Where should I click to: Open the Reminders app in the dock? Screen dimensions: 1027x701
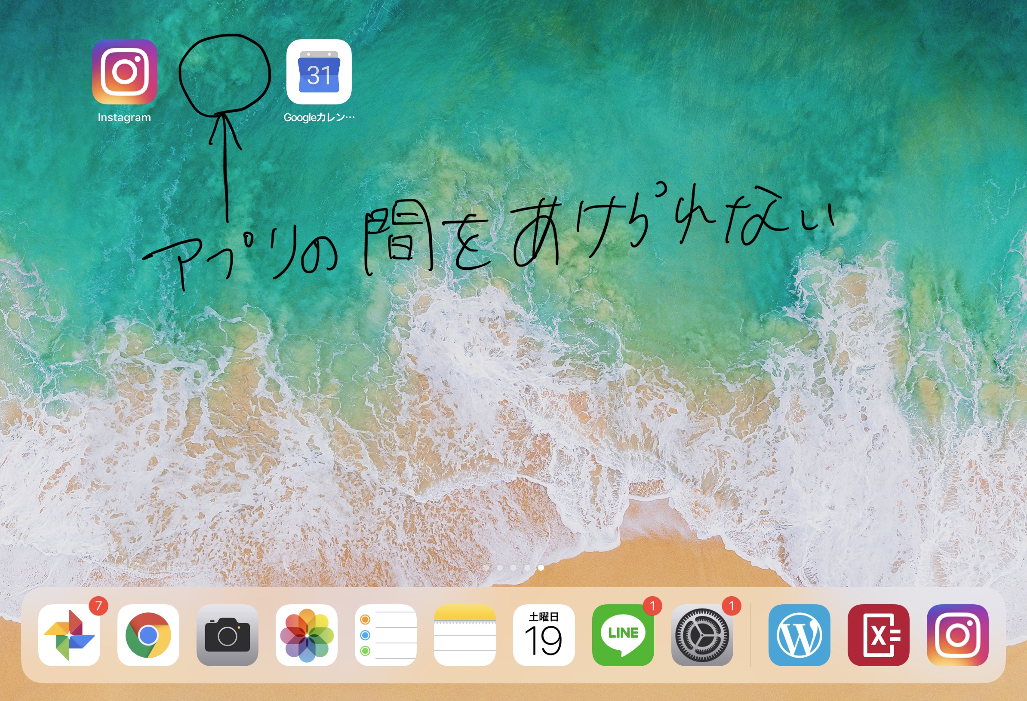(x=385, y=635)
